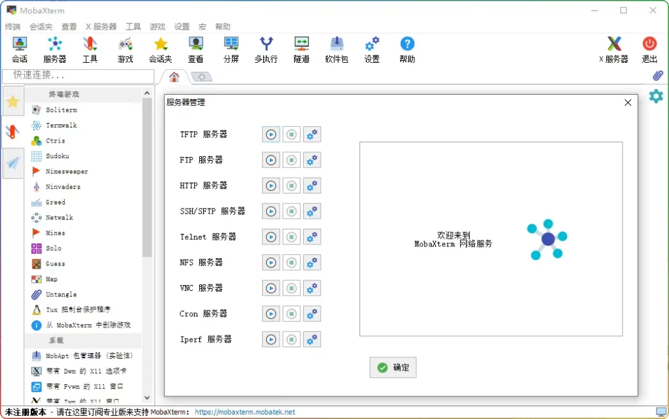
Task: Stop the FTP 服务器
Action: pyautogui.click(x=291, y=160)
